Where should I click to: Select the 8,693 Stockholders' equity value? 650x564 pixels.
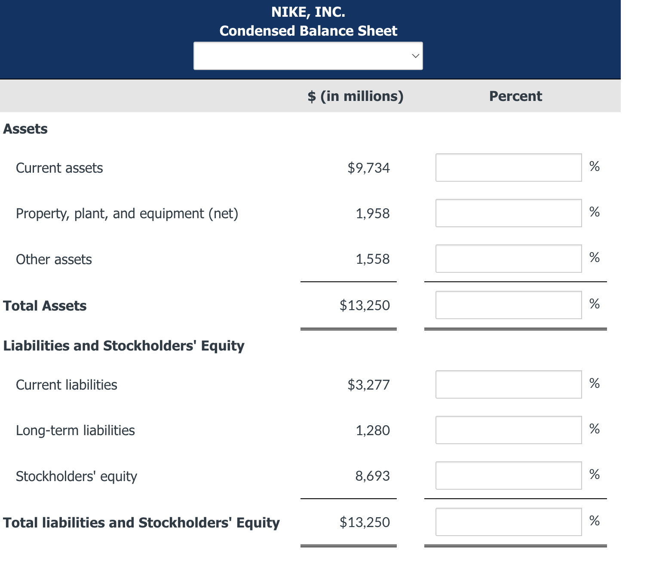[372, 476]
